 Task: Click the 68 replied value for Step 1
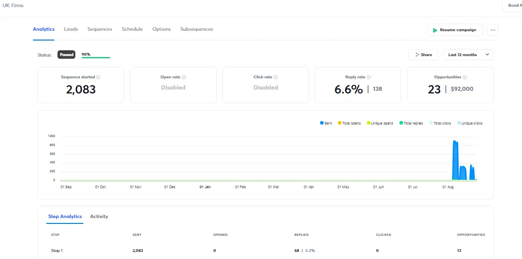point(296,251)
